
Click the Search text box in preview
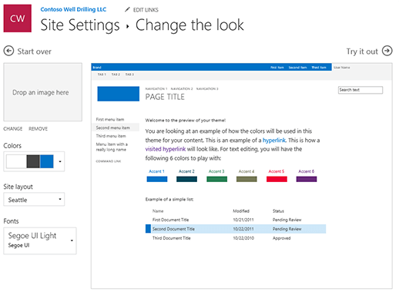360,90
